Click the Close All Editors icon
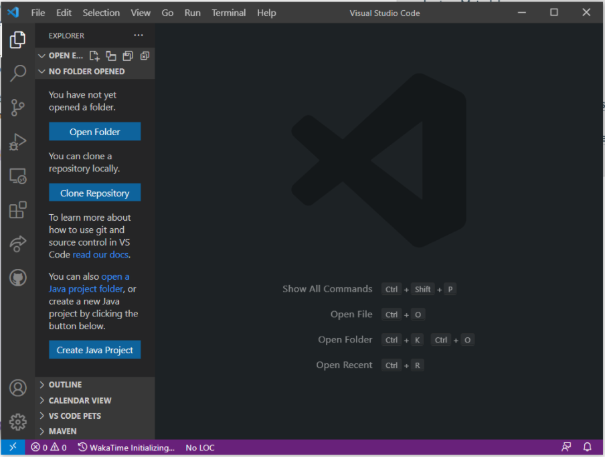 click(143, 56)
